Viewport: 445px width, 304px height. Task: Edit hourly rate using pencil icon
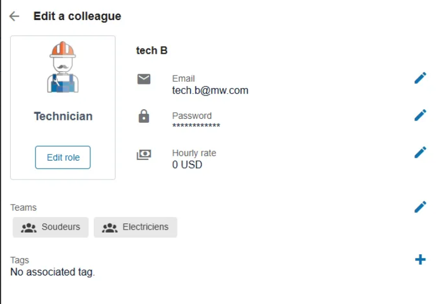pyautogui.click(x=420, y=153)
